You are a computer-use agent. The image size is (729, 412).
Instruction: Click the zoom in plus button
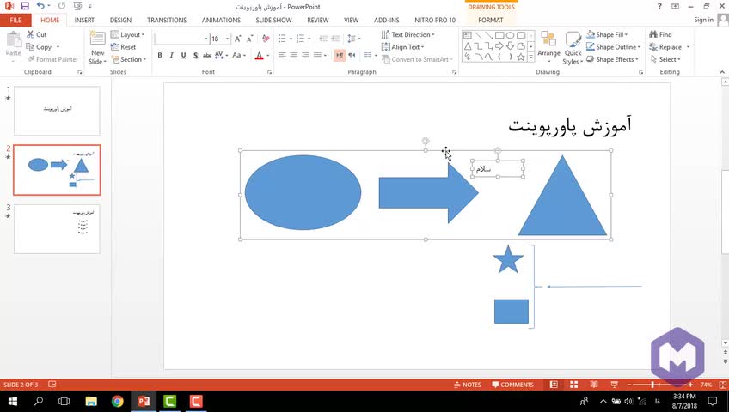(x=690, y=385)
